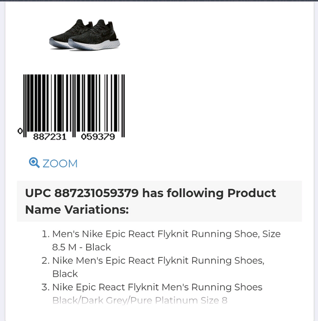Click the leading 0 digit beside barcode
The height and width of the screenshot is (321, 318).
(x=20, y=131)
